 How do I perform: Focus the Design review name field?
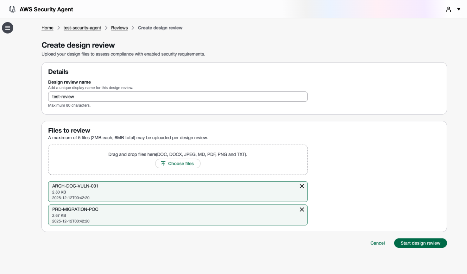pyautogui.click(x=177, y=97)
